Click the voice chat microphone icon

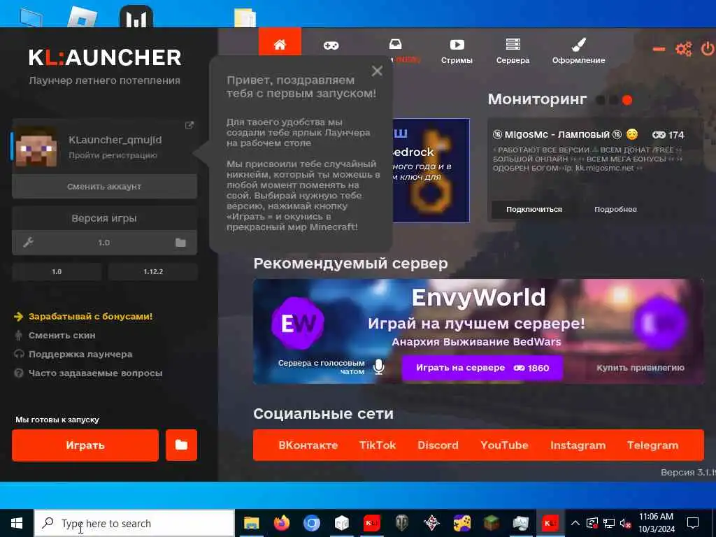click(x=378, y=367)
